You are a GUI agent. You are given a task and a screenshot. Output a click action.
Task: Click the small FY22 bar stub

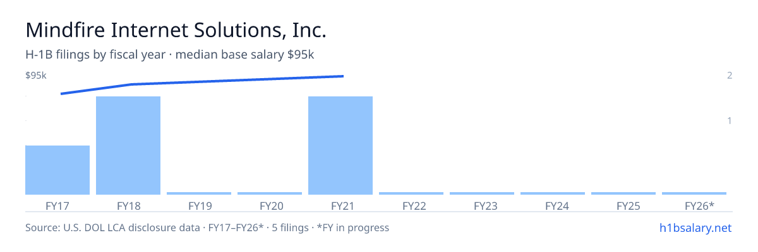click(411, 193)
